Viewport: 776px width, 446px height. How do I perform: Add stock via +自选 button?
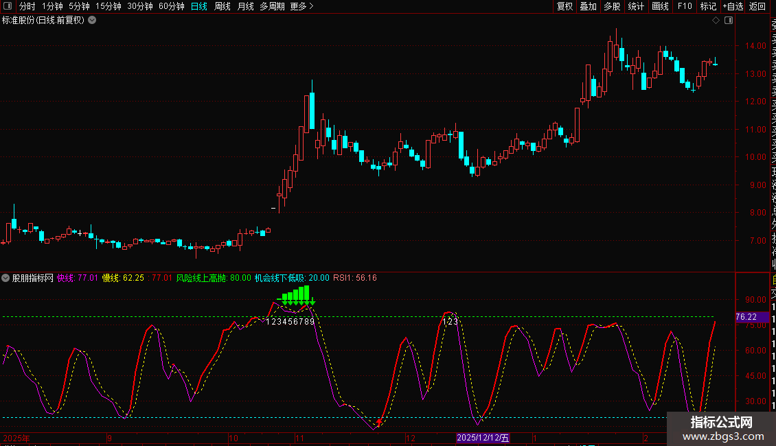pyautogui.click(x=733, y=6)
